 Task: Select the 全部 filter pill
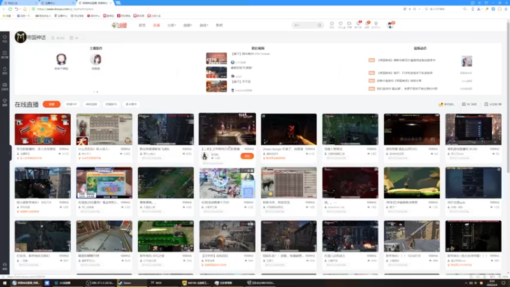(52, 104)
